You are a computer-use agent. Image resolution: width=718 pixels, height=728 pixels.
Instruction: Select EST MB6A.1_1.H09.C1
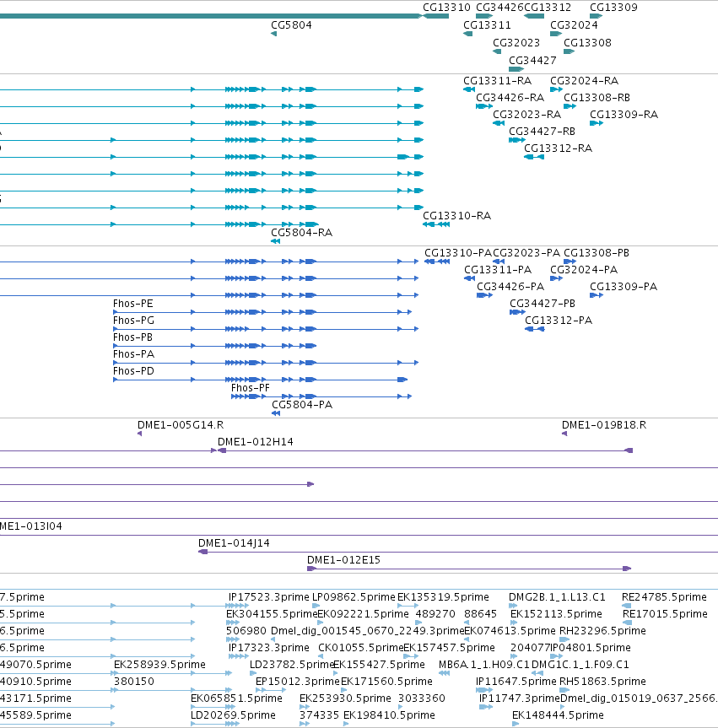pos(484,665)
